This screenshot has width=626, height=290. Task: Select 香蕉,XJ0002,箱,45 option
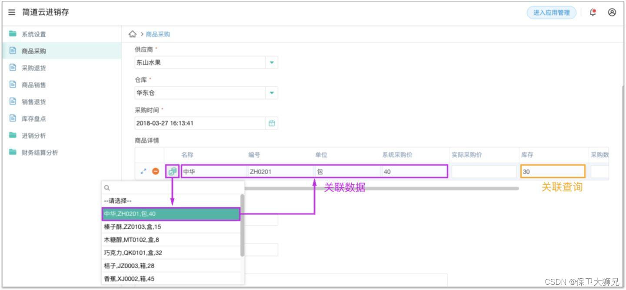(171, 279)
